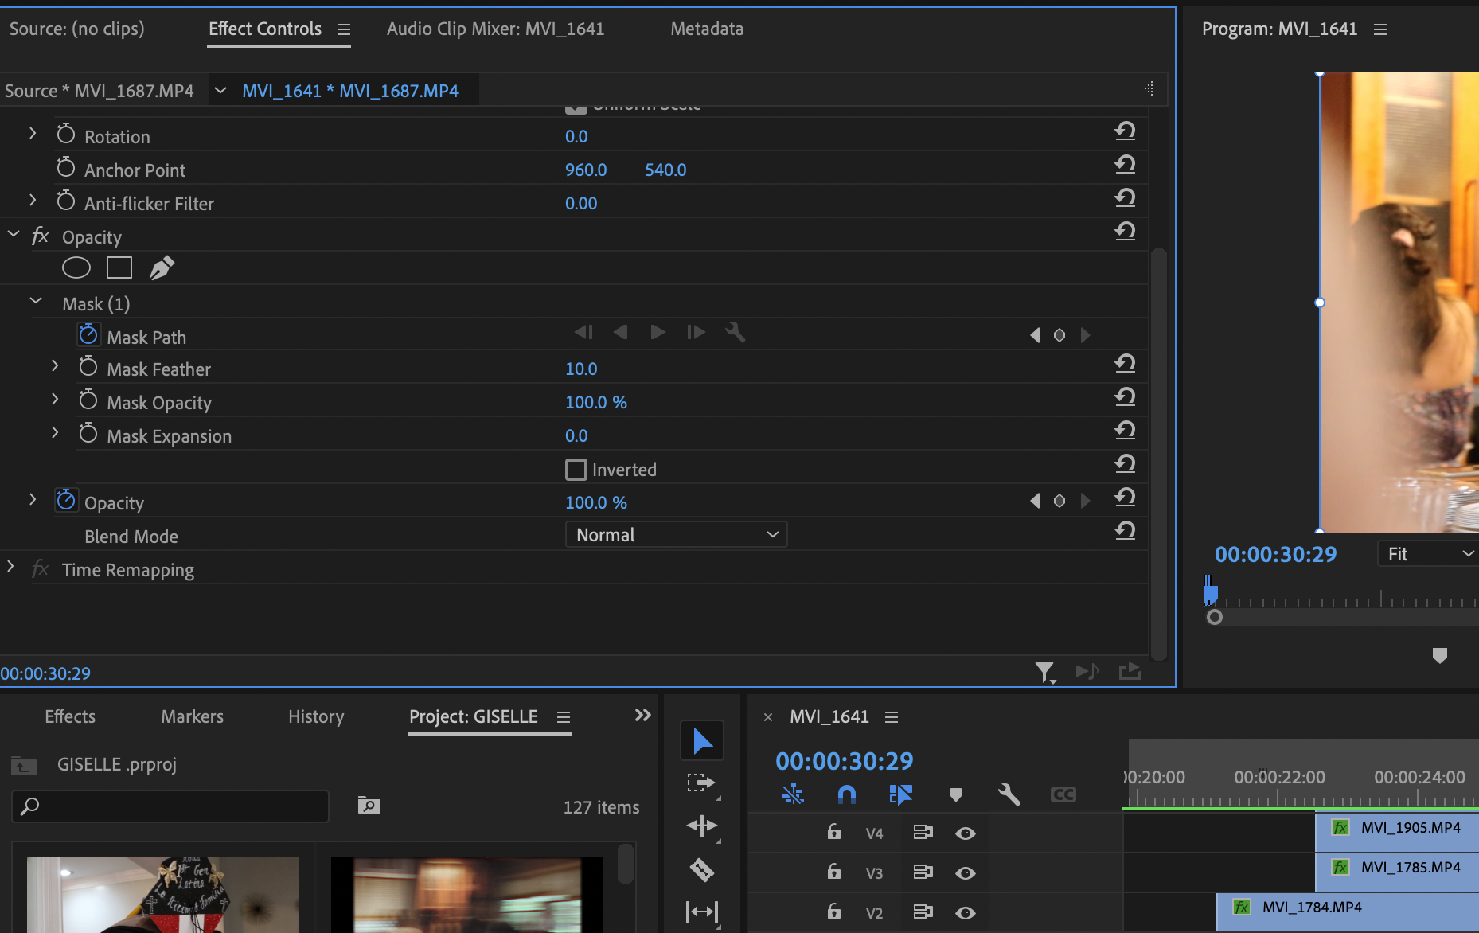Click the find icon in Project panel
Viewport: 1479px width, 933px height.
click(x=368, y=805)
